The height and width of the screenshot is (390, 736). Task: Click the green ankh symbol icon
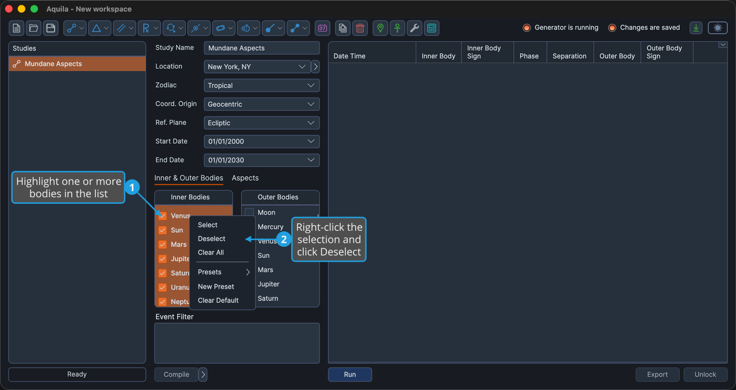pos(397,28)
